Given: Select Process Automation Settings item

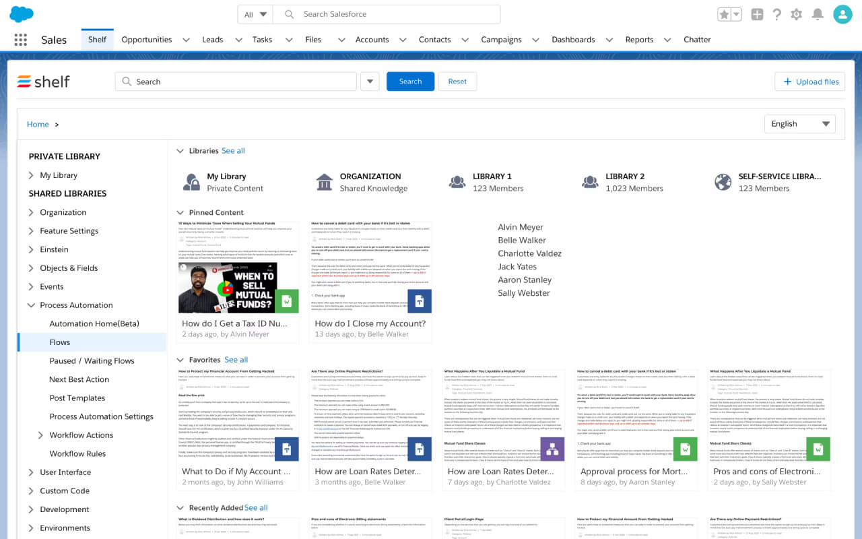Looking at the screenshot, I should tap(101, 416).
